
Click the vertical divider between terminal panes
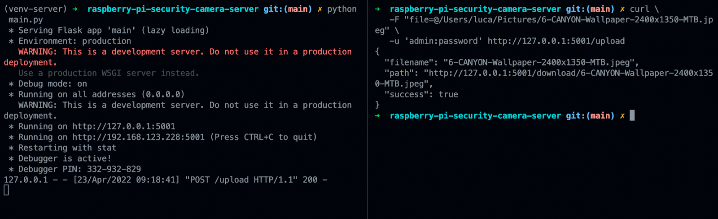(368, 109)
